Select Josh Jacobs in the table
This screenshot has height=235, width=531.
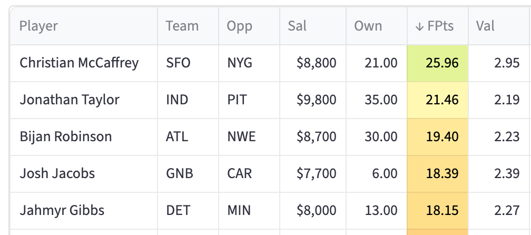coord(57,173)
